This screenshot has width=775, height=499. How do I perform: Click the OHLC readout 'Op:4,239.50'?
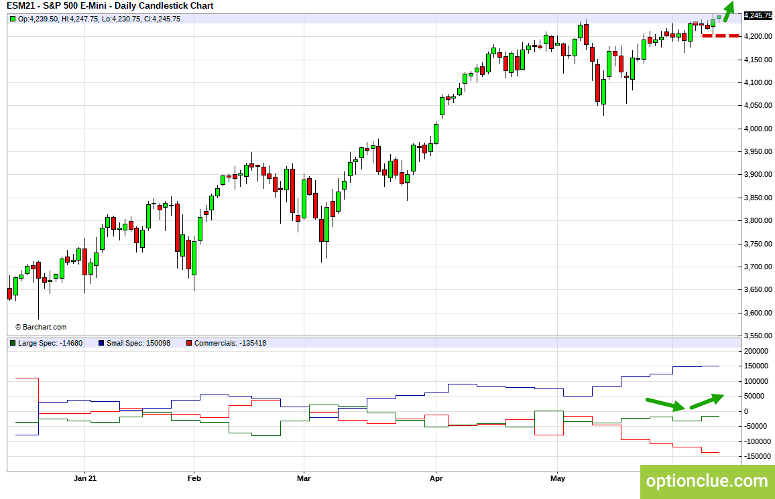point(38,19)
